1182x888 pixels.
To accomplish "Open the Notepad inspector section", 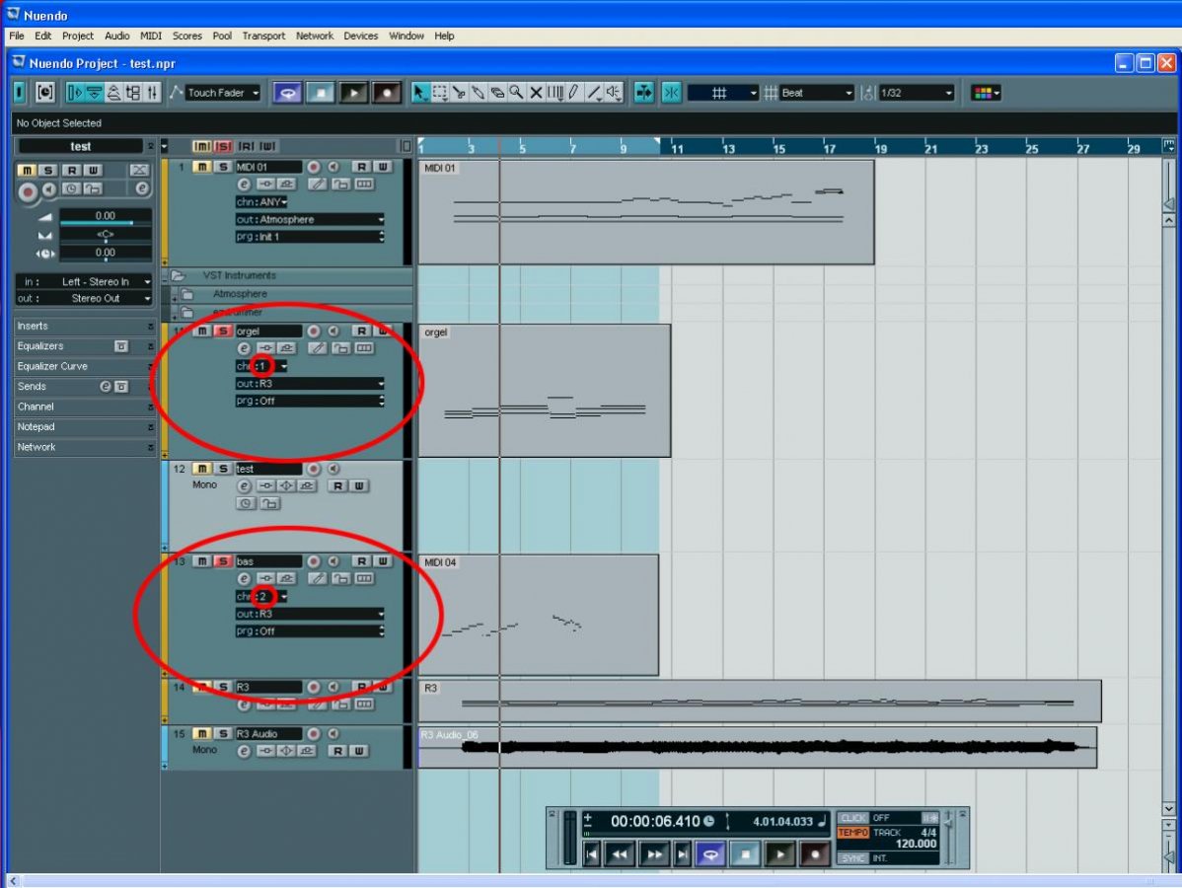I will [85, 426].
